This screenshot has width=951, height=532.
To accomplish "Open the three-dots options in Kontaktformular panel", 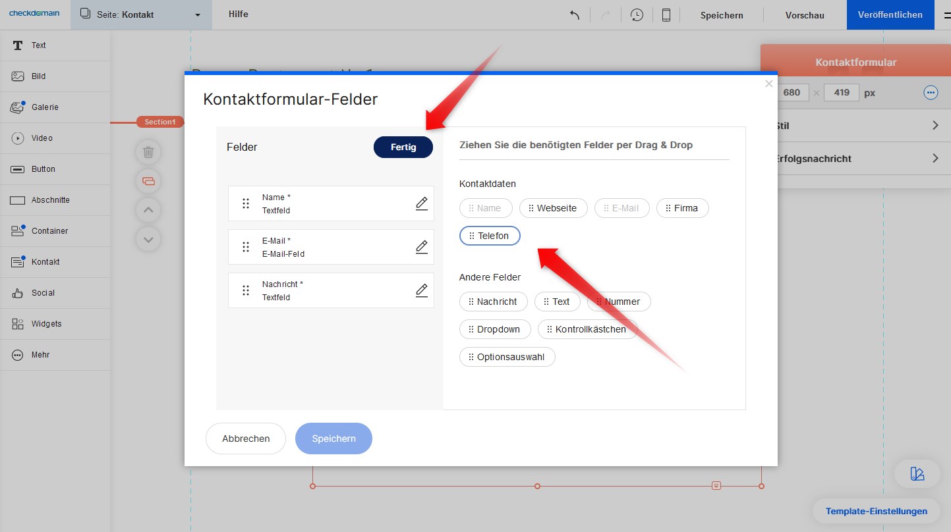I will (x=931, y=93).
